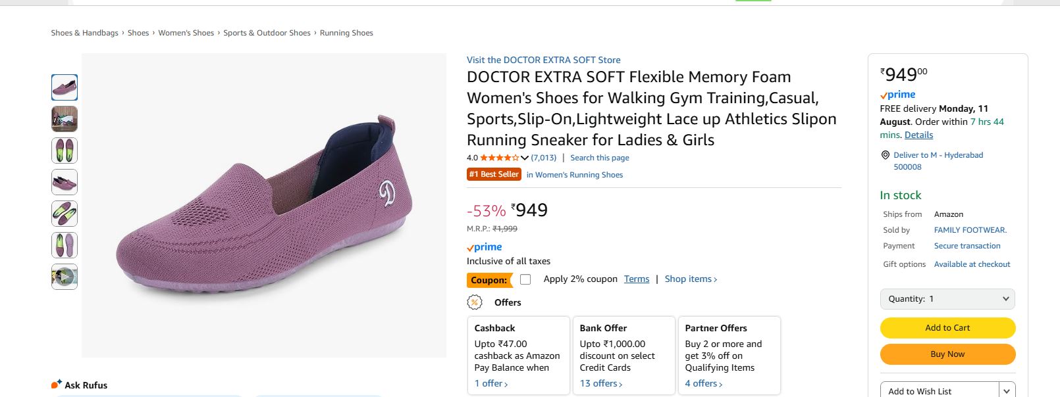Open the Quantity dropdown
The image size is (1060, 397).
click(947, 298)
